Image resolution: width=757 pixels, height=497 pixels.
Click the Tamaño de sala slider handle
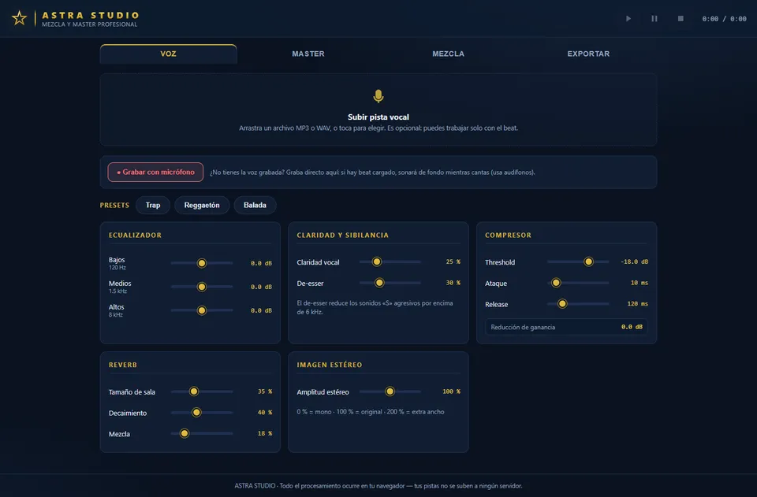(194, 391)
